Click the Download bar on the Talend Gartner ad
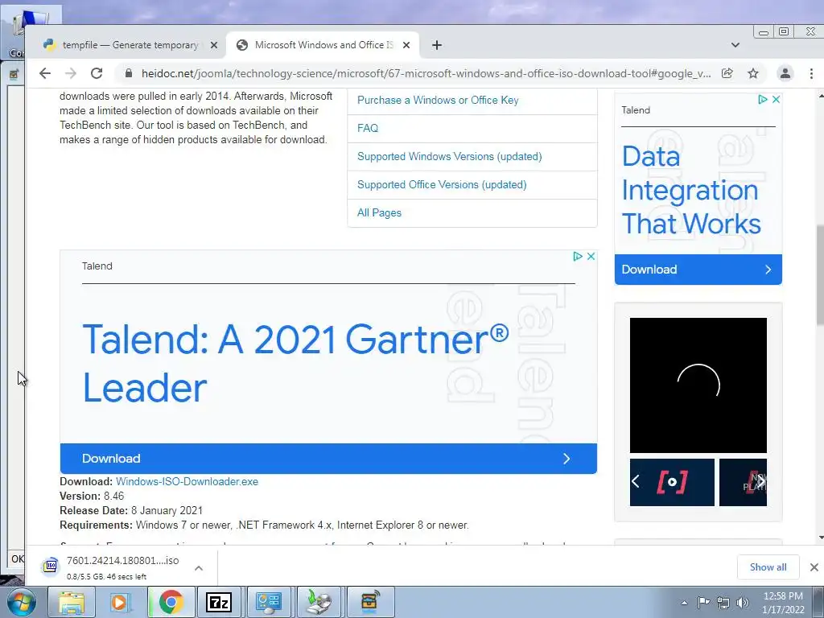 [328, 458]
